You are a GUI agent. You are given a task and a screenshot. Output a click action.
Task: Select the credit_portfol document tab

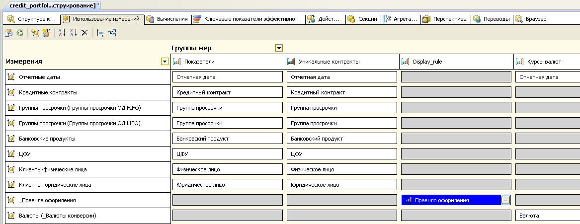coord(53,5)
